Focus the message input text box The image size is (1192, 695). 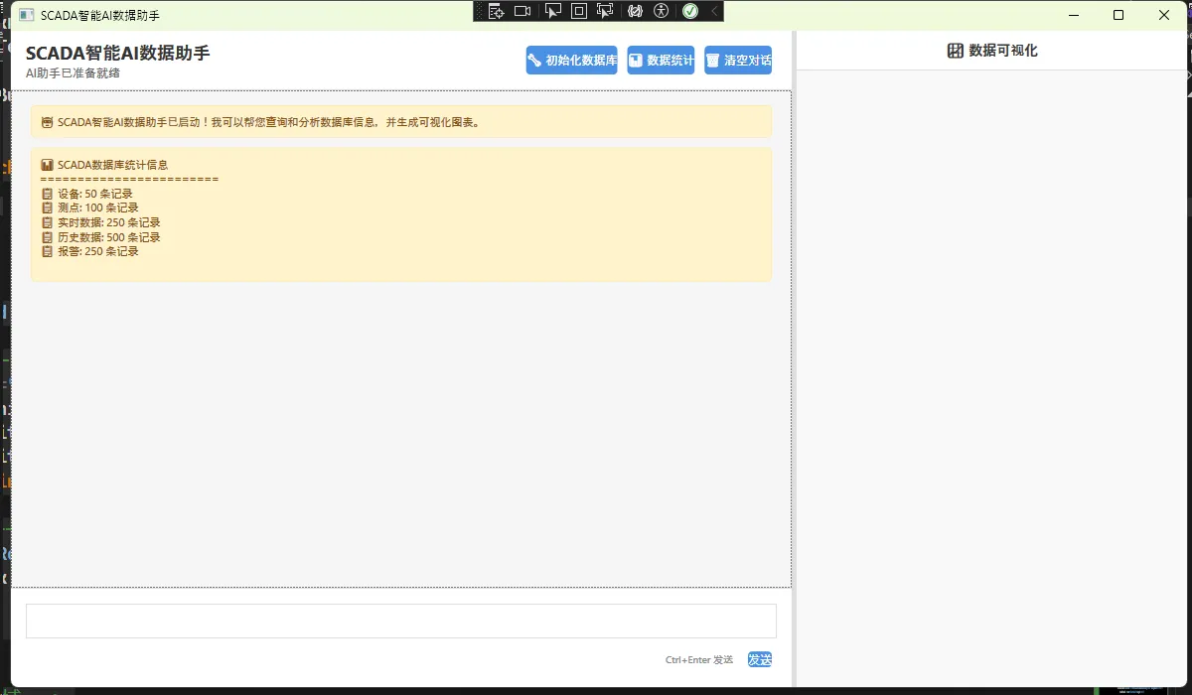(400, 622)
